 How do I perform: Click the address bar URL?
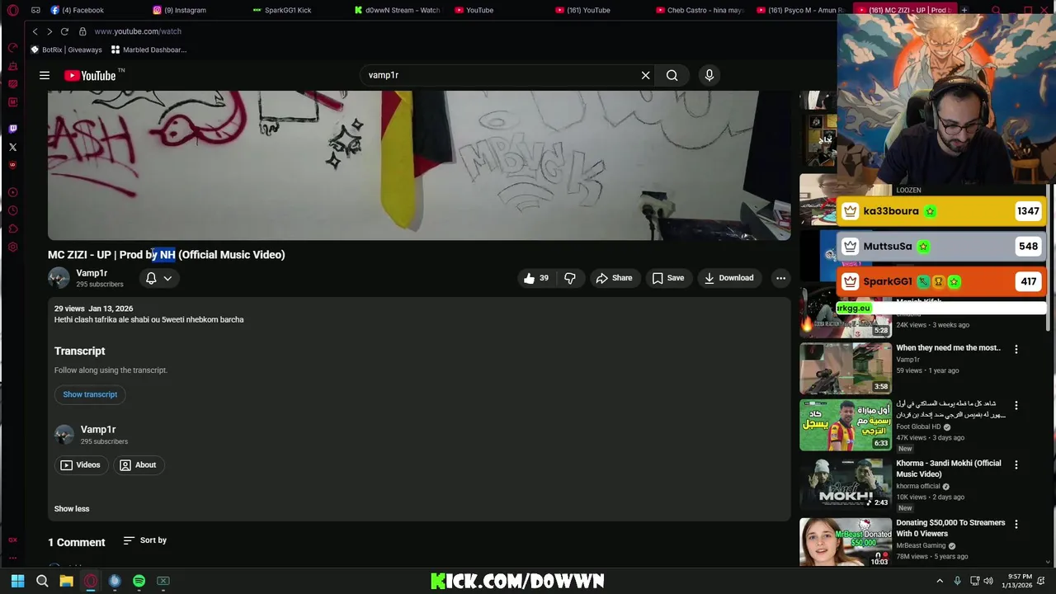coord(138,31)
